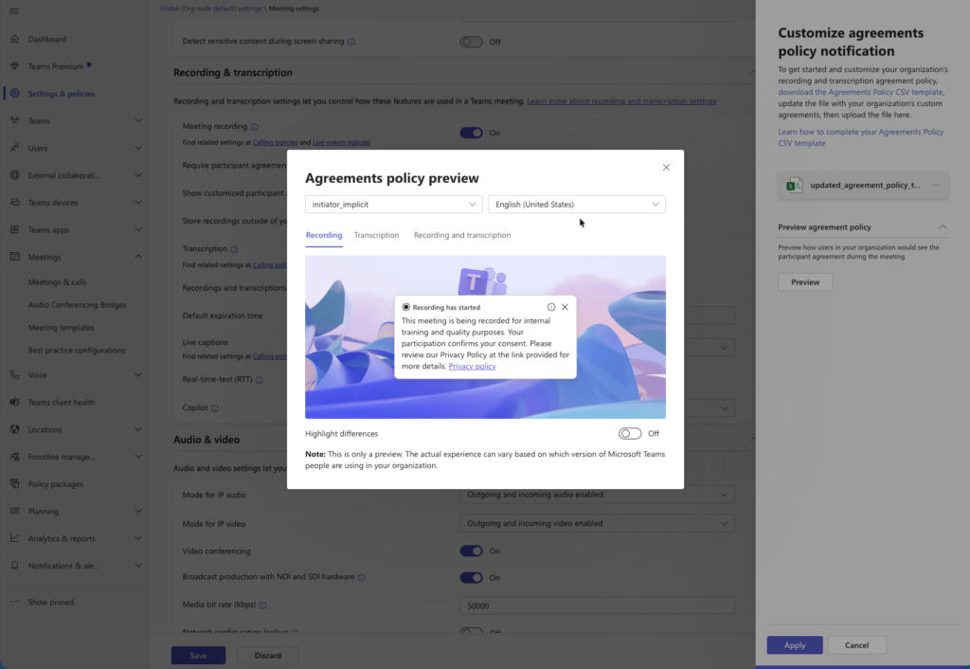This screenshot has width=970, height=669.
Task: Collapse the Preview agreement policy section
Action: (941, 227)
